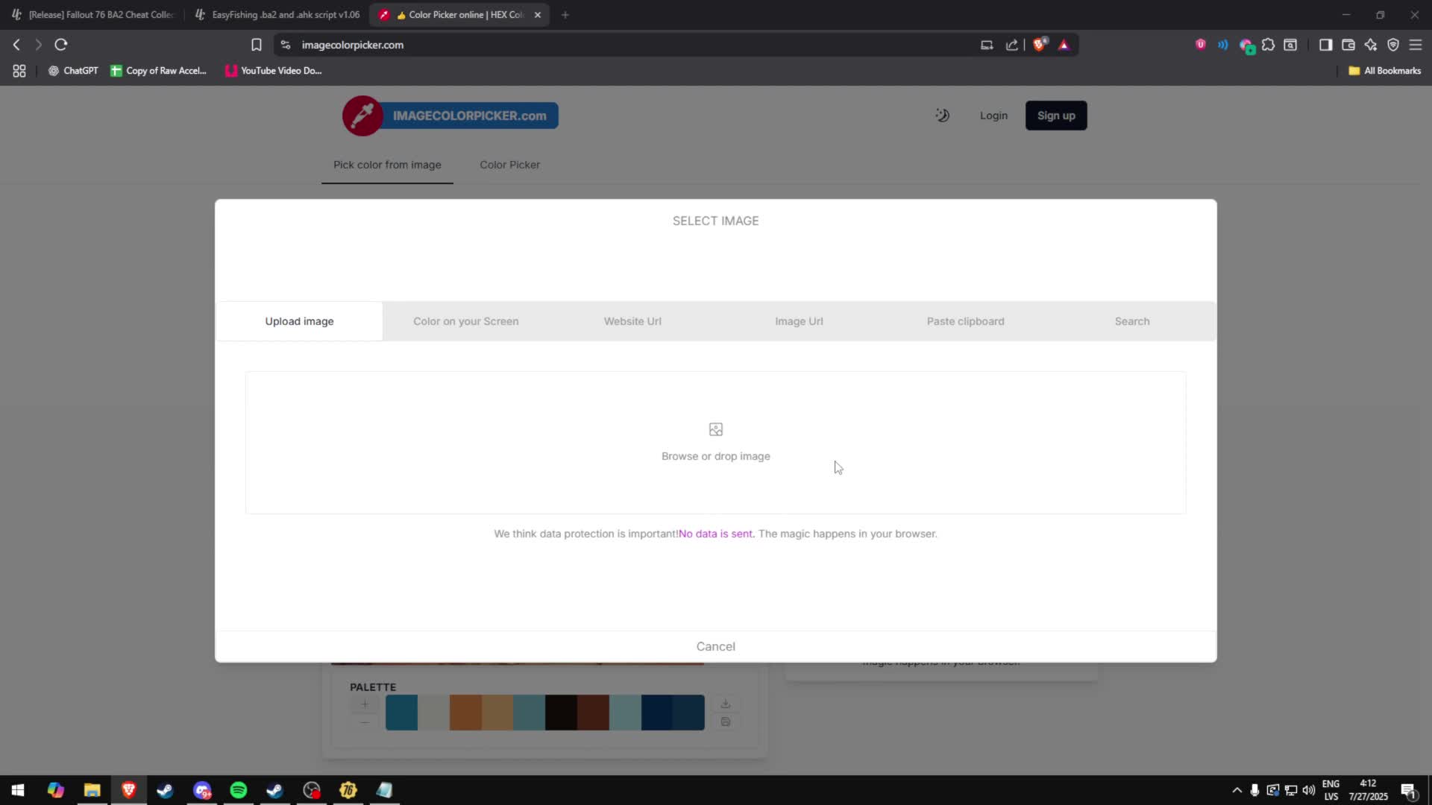Open All Bookmarks folder
1432x805 pixels.
click(1385, 71)
